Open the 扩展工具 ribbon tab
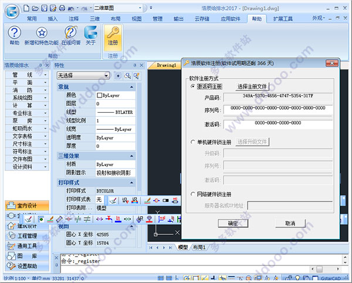This screenshot has width=352, height=283. [x=283, y=19]
